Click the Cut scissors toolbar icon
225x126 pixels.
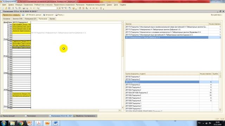pos(13,8)
